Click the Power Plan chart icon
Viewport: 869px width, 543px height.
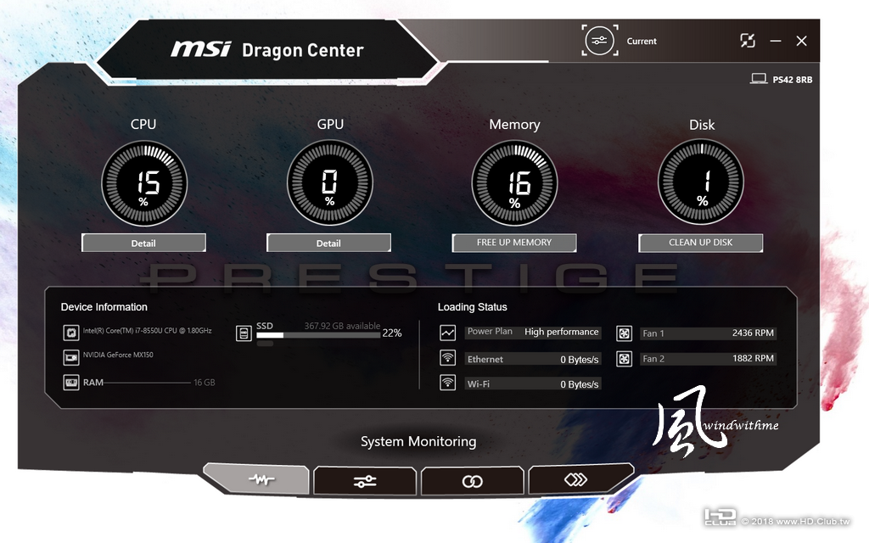click(x=448, y=333)
